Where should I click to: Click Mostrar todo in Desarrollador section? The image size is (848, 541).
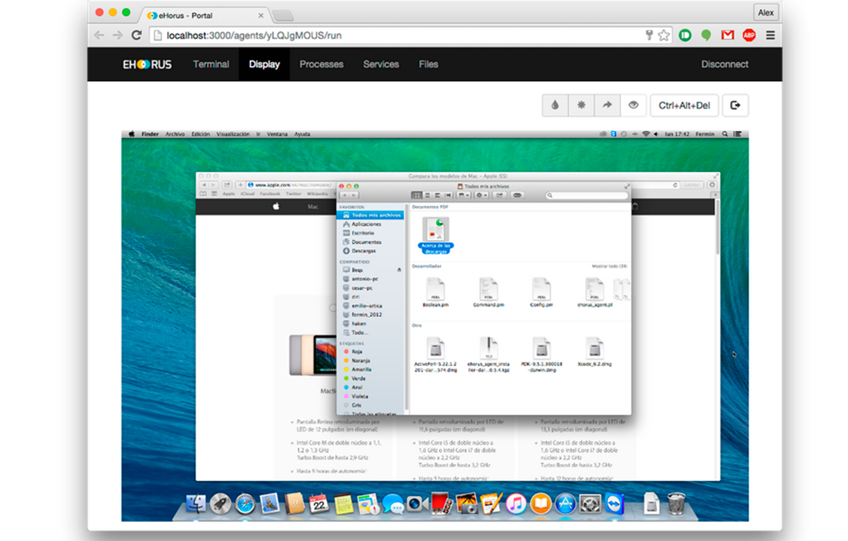click(609, 267)
